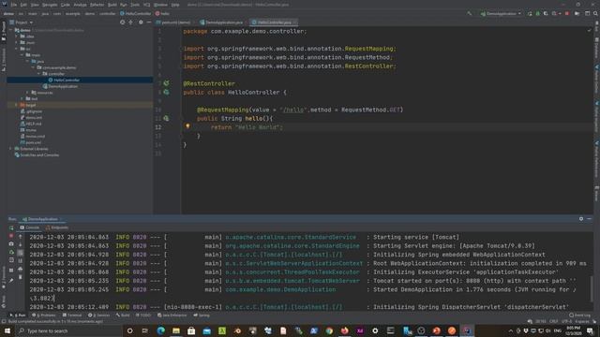Click Clear All trash icon in console
The width and height of the screenshot is (600, 337).
21,277
